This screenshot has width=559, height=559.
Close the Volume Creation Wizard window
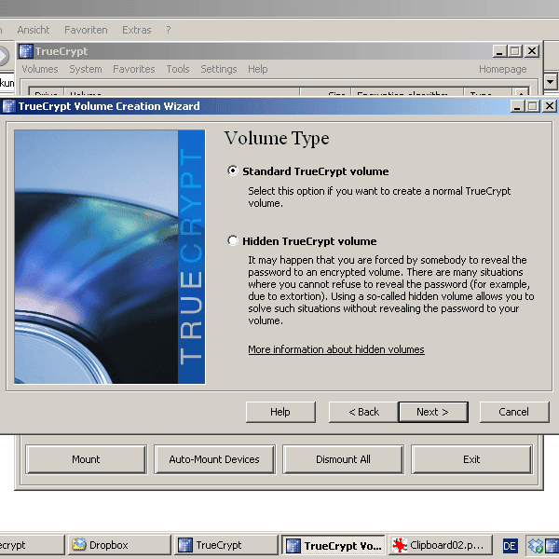click(550, 106)
